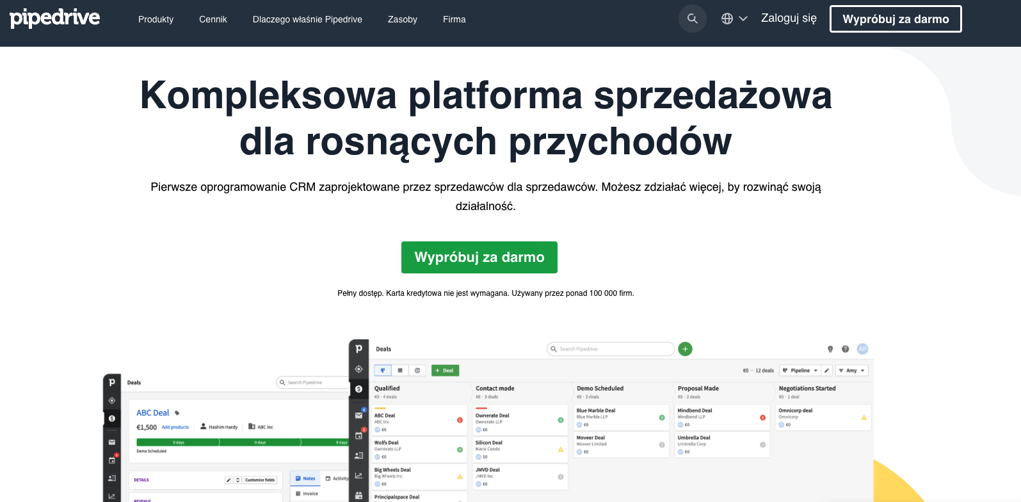
Task: Open the JMVD Deal card
Action: [519, 476]
